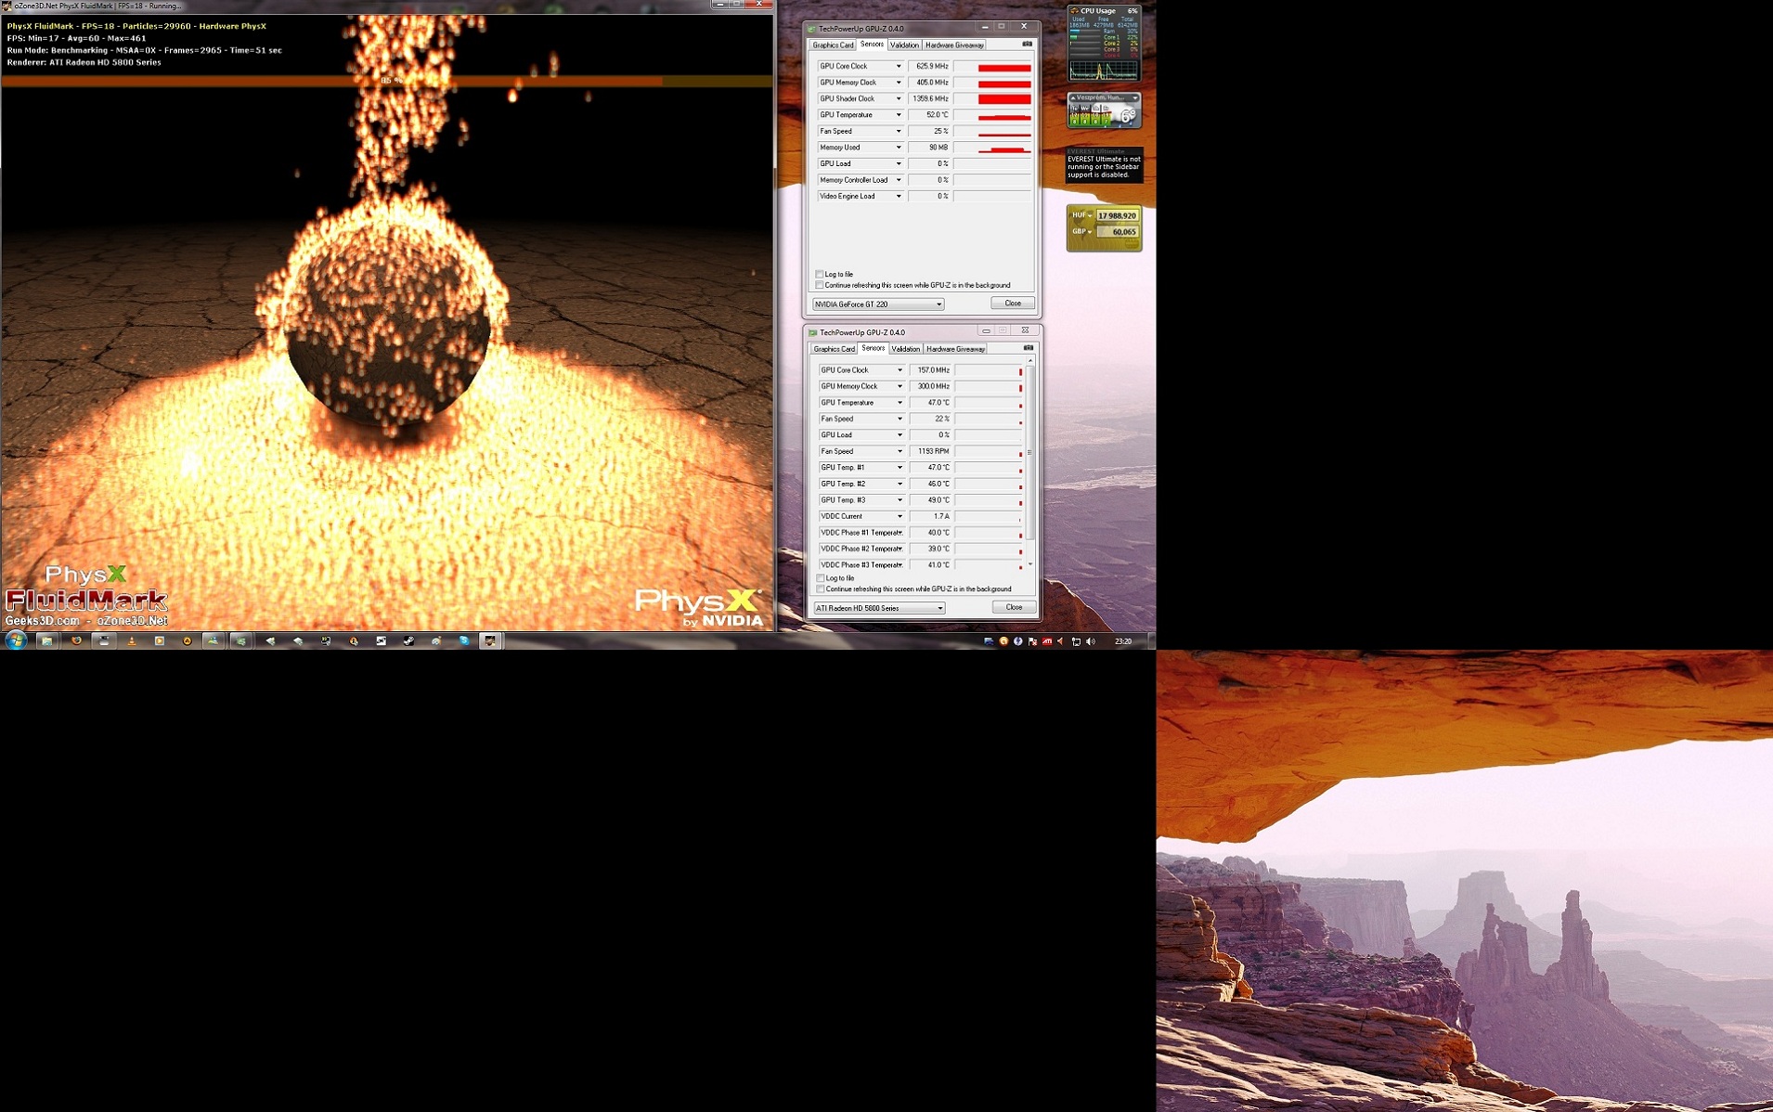Viewport: 1773px width, 1112px height.
Task: Open Memory Controller Load sensor dropdown arrow
Action: pos(898,179)
